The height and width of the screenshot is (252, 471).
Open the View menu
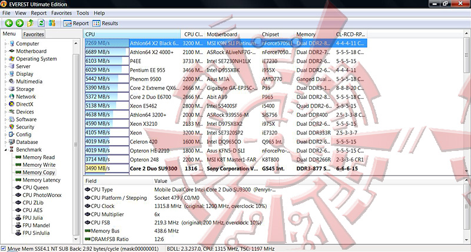click(21, 13)
